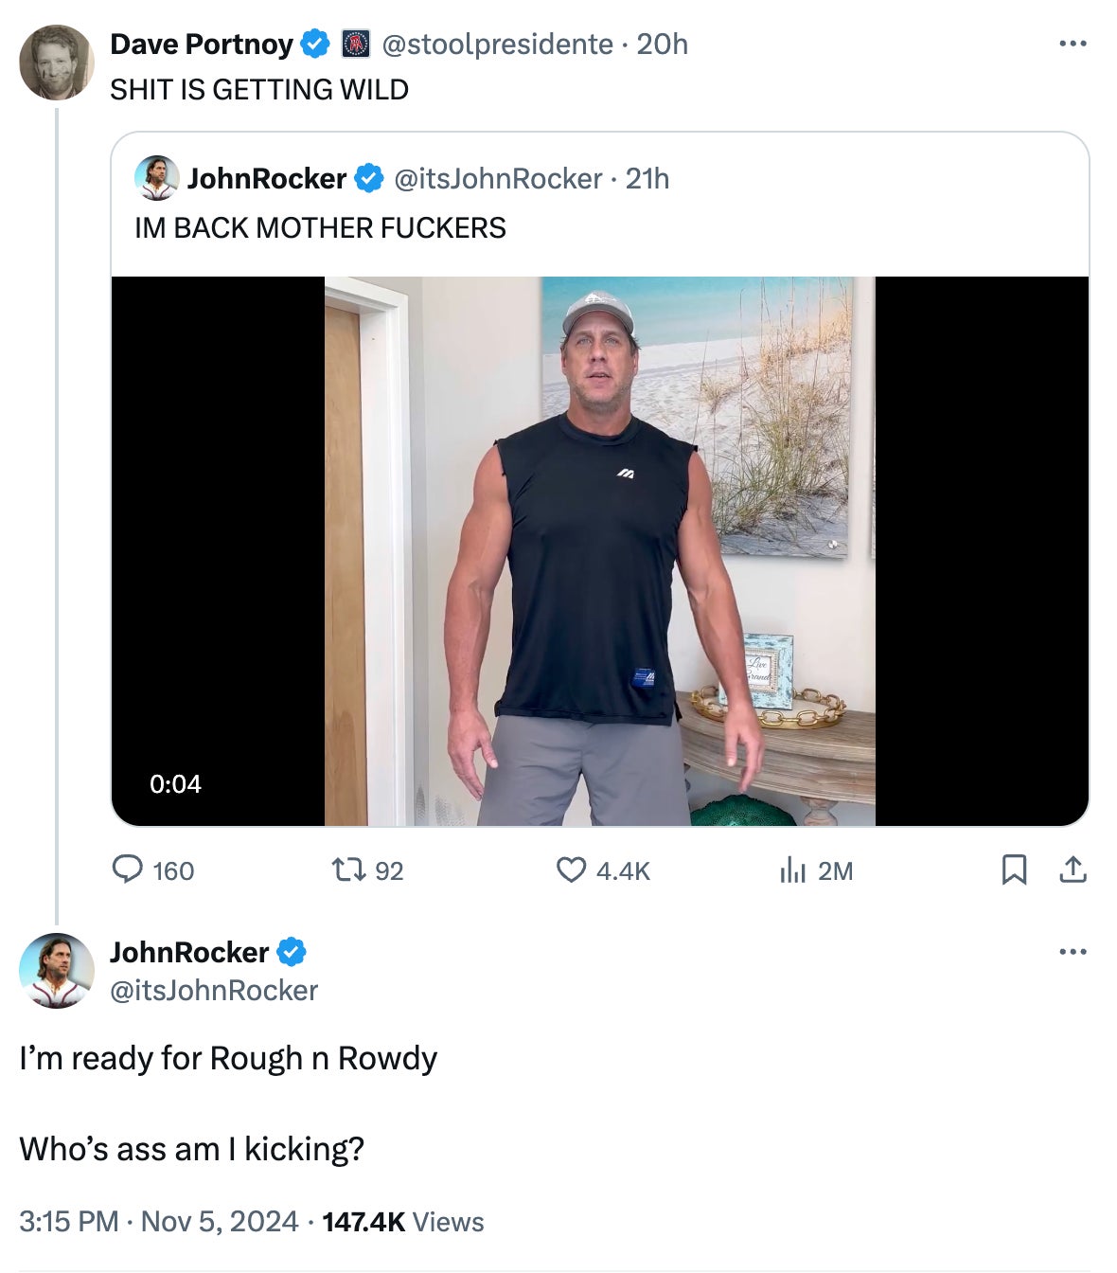The height and width of the screenshot is (1273, 1117).
Task: Click the Dave Portnoy display name
Action: [202, 45]
